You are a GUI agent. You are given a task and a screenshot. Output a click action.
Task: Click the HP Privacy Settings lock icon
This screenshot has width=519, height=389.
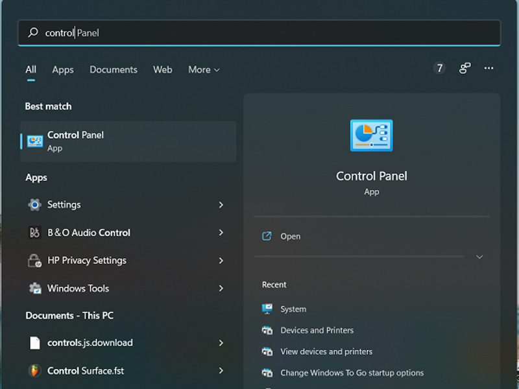pyautogui.click(x=34, y=261)
